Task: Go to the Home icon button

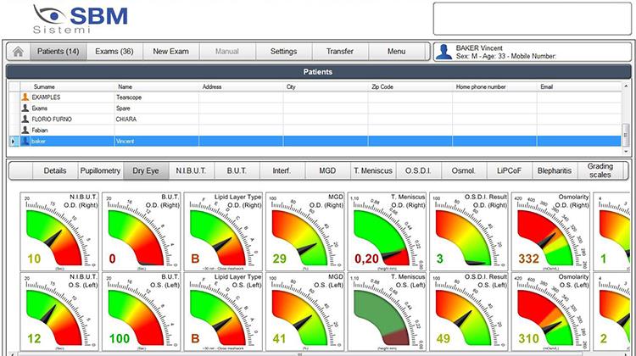Action: pyautogui.click(x=19, y=52)
